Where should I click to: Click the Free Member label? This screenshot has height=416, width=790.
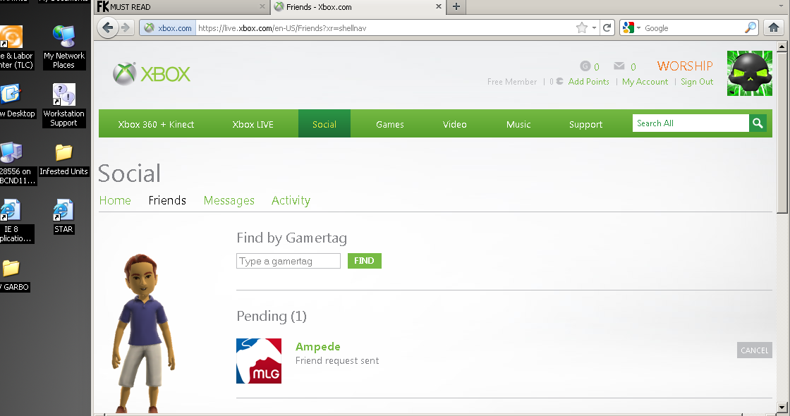coord(512,82)
